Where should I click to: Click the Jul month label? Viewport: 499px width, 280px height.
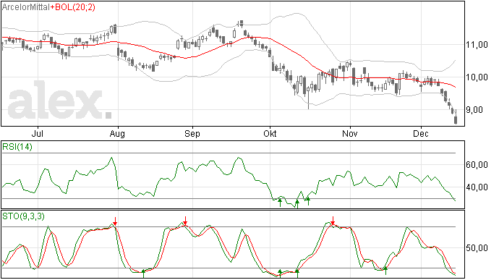38,133
